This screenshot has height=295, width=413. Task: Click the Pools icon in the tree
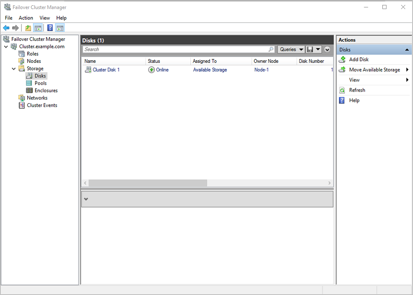click(29, 83)
